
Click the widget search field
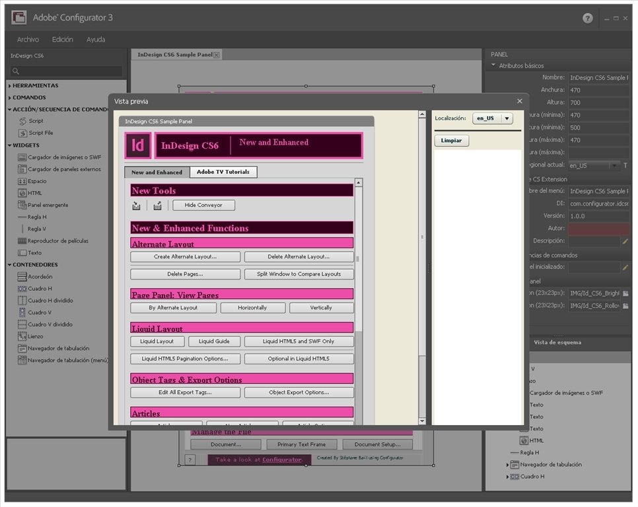pos(66,71)
